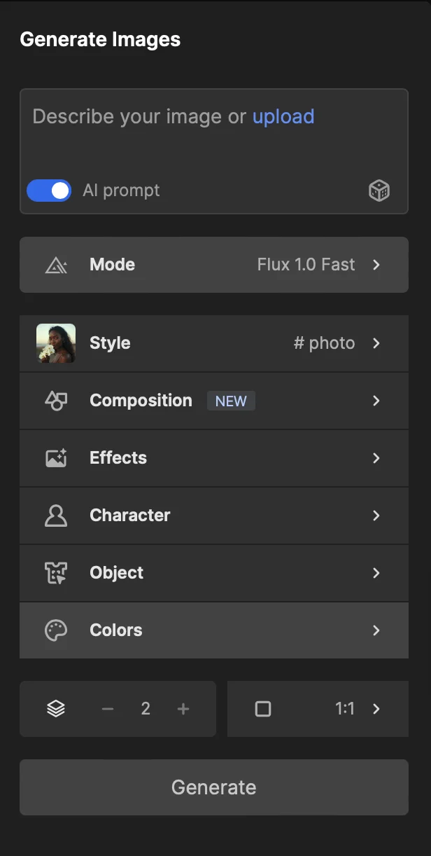This screenshot has width=431, height=856.
Task: Click the Effects sparkle image icon
Action: 56,458
